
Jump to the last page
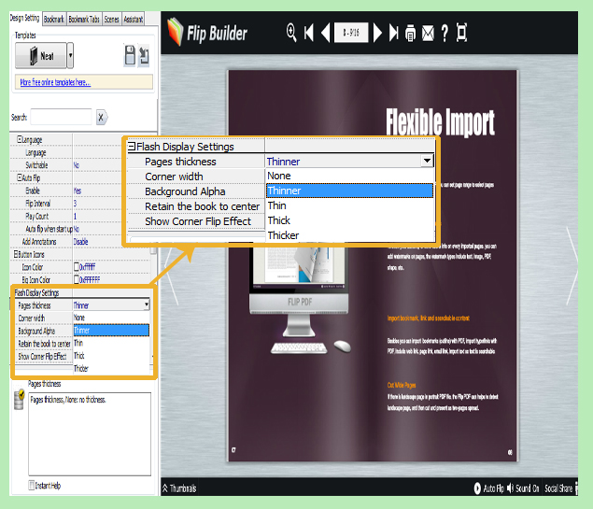tap(394, 33)
